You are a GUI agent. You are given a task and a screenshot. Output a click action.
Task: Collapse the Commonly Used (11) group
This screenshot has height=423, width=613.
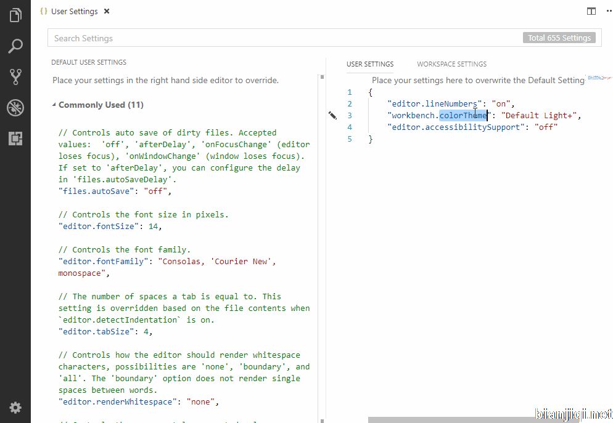tap(54, 105)
